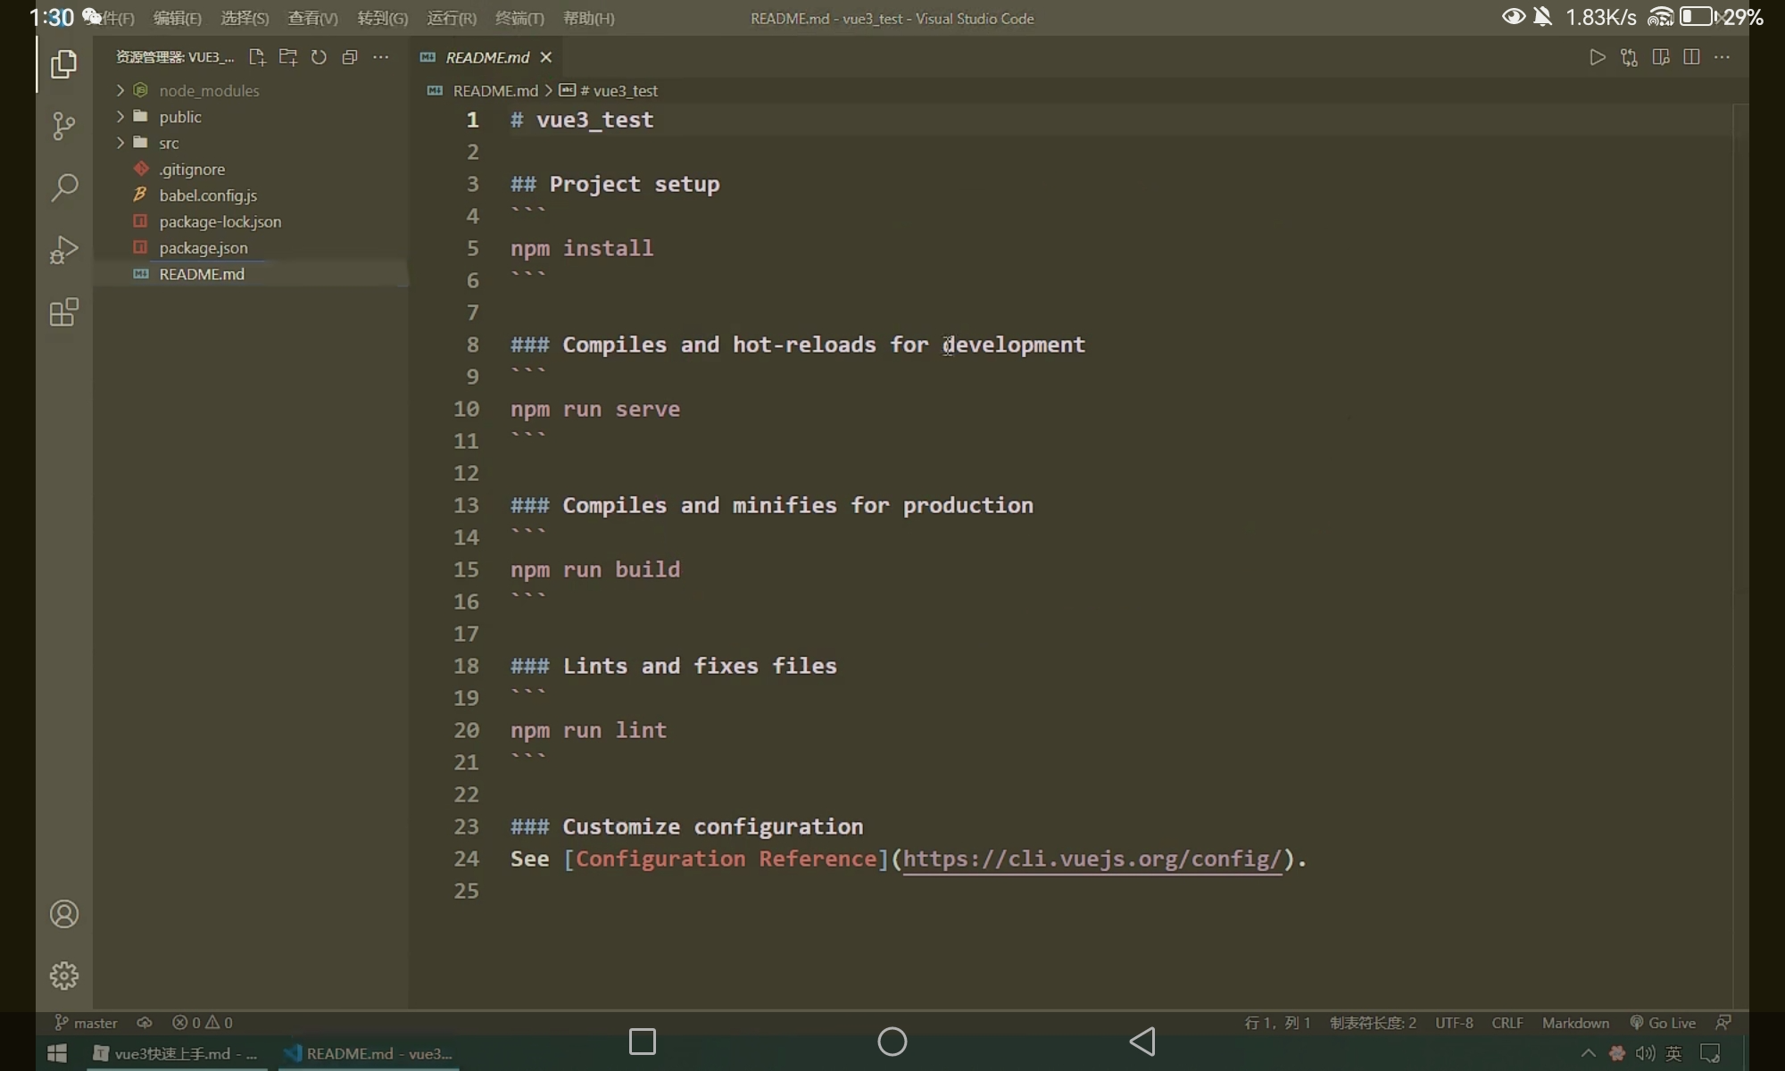Split the editor to the right
Viewport: 1785px width, 1071px height.
pos(1691,57)
